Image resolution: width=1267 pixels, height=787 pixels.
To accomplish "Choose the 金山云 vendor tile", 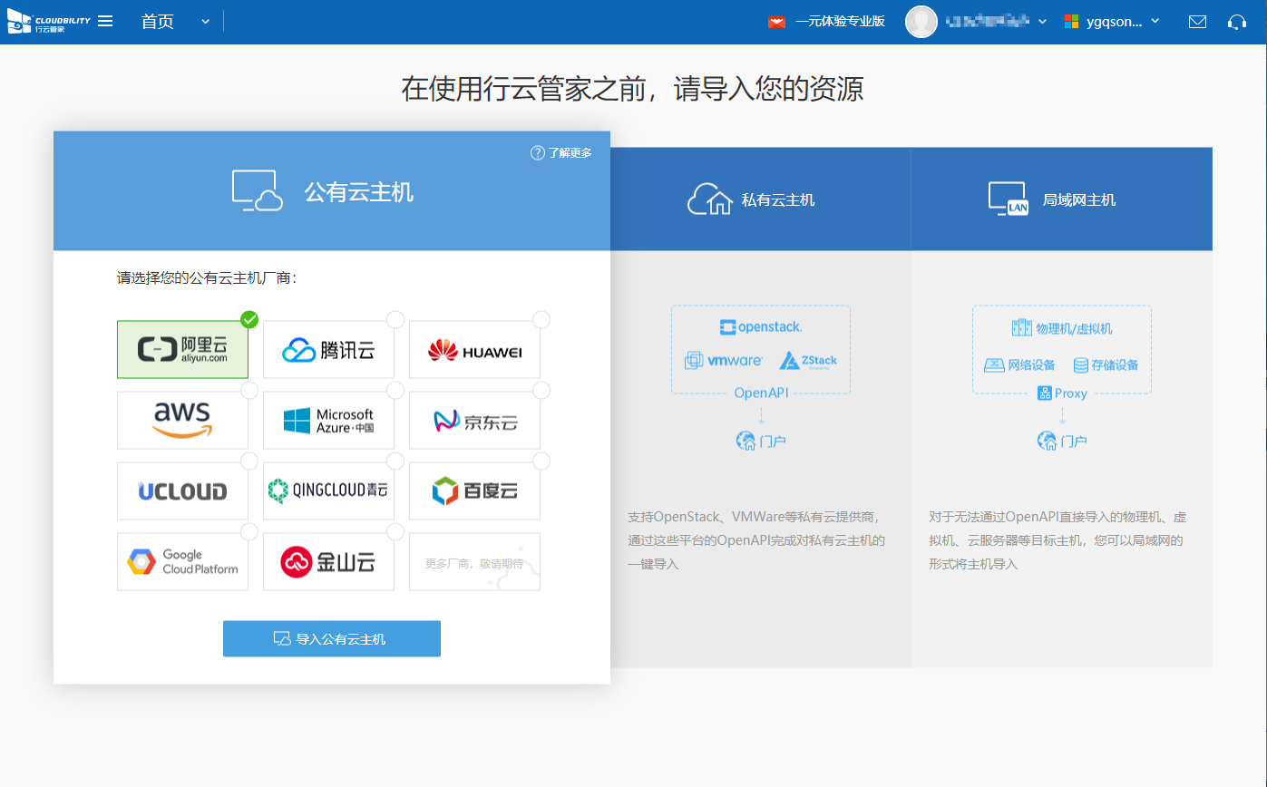I will tap(328, 562).
